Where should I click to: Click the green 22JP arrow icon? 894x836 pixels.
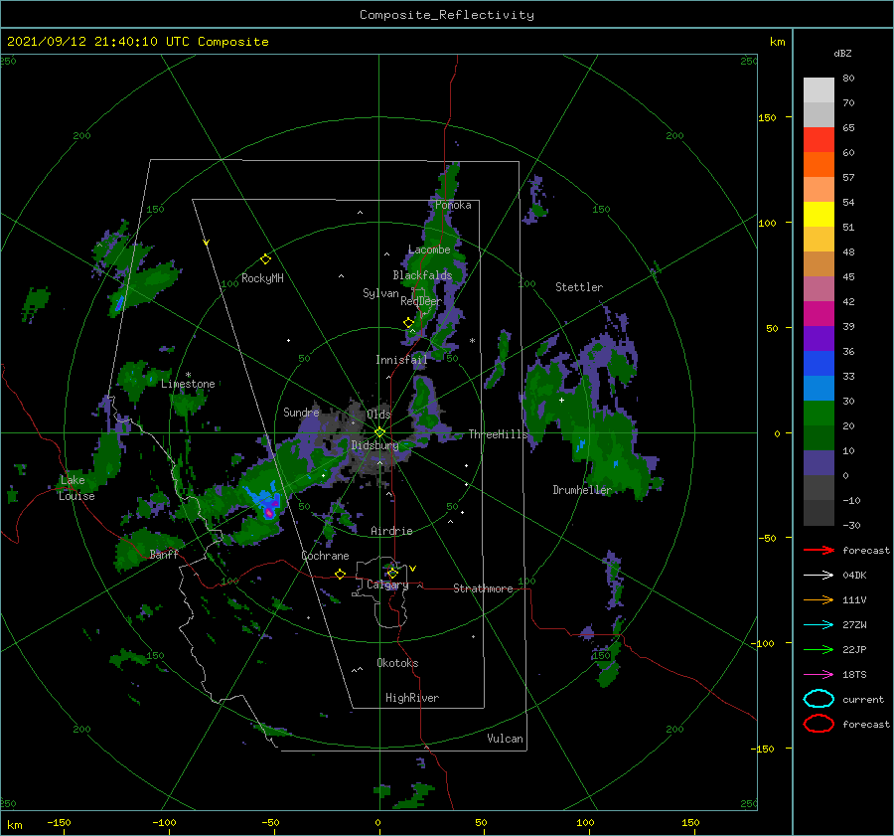(x=819, y=649)
